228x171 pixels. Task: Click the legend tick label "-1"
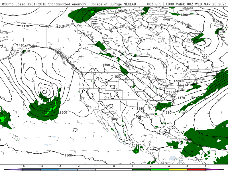[96, 166]
